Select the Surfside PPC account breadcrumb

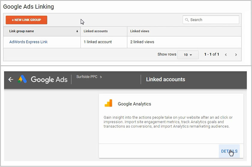coord(87,77)
